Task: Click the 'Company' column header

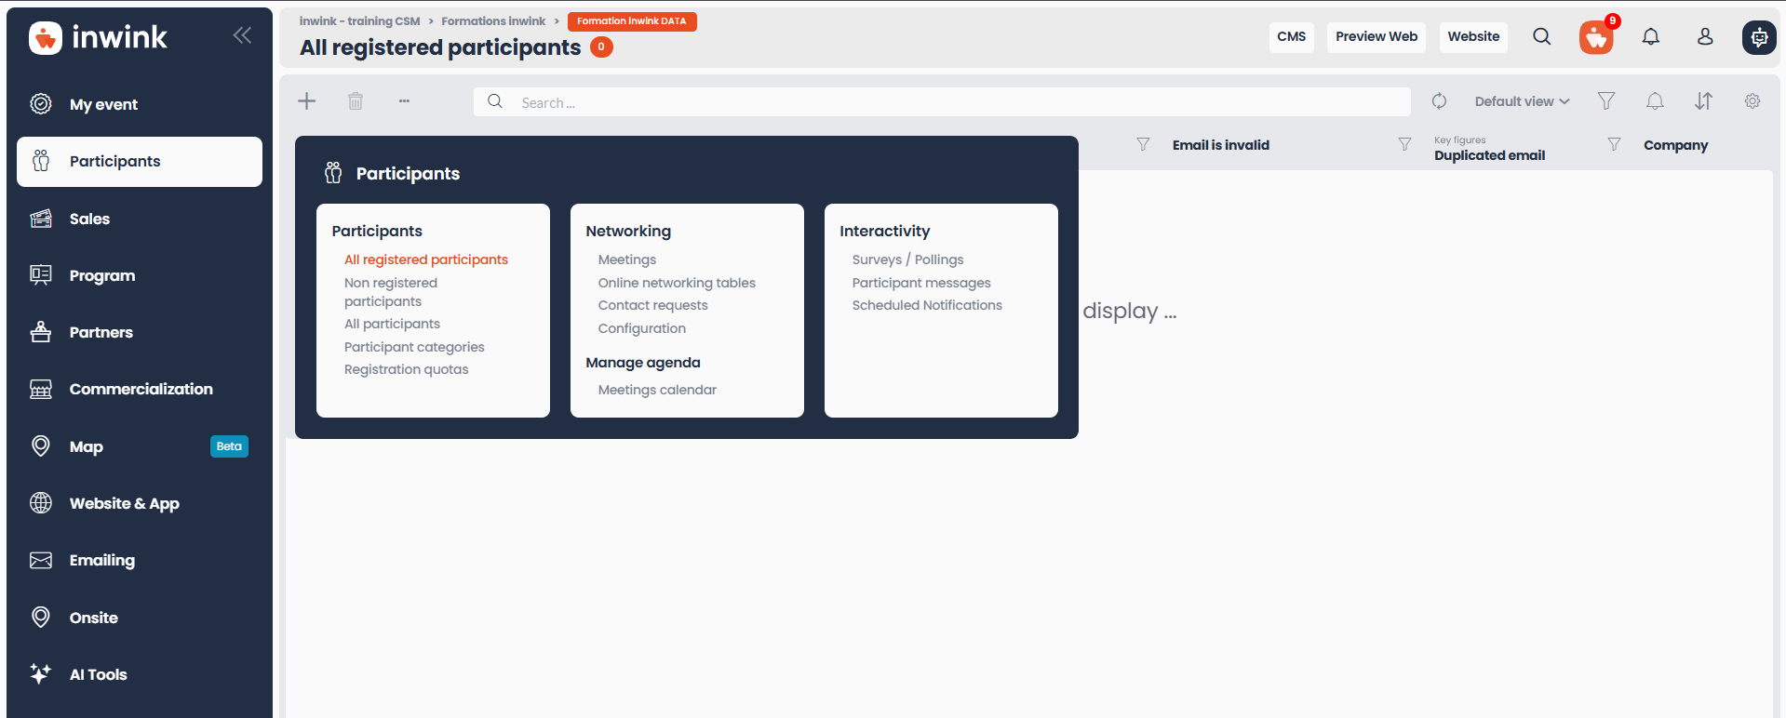Action: pos(1675,145)
